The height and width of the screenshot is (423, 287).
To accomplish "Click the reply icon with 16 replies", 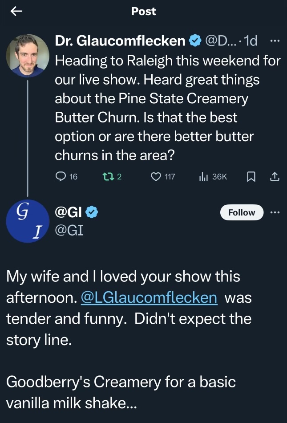I will tap(61, 177).
